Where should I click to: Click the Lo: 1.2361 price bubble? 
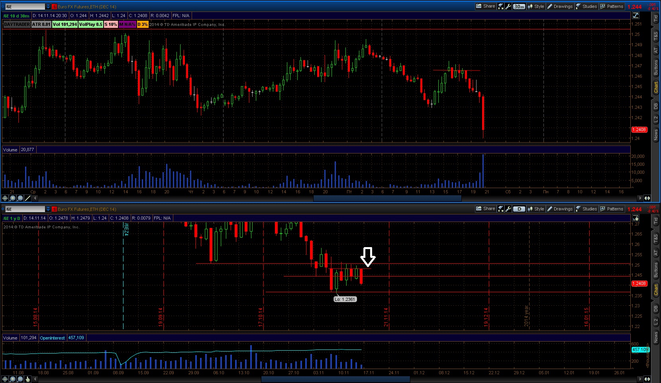coord(345,299)
